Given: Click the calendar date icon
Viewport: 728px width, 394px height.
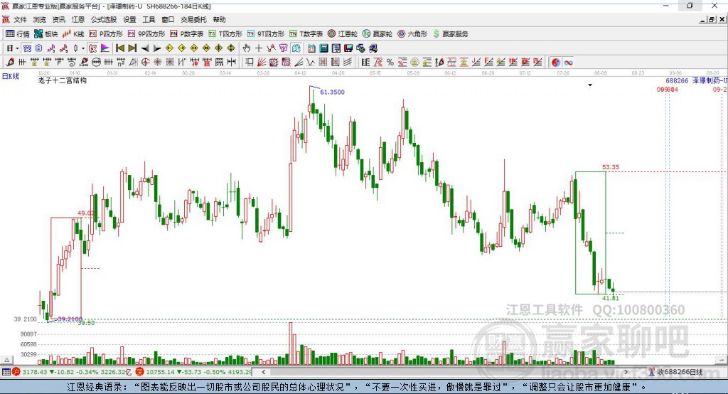Looking at the screenshot, I should pos(311,48).
